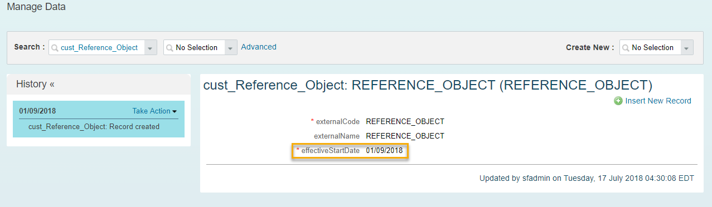Open the Advanced search link
This screenshot has height=207, width=712.
259,47
